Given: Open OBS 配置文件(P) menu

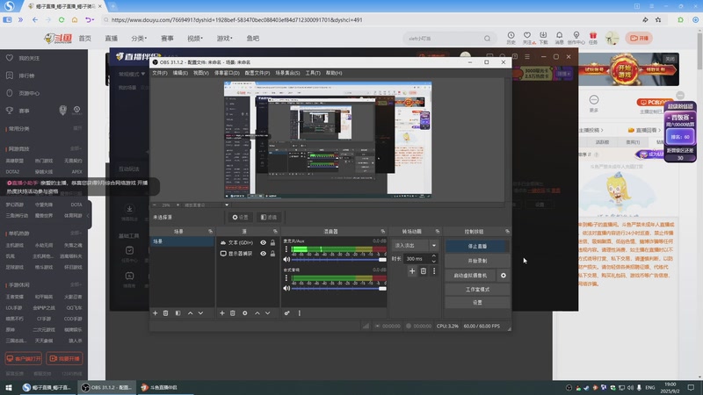Looking at the screenshot, I should pyautogui.click(x=257, y=73).
